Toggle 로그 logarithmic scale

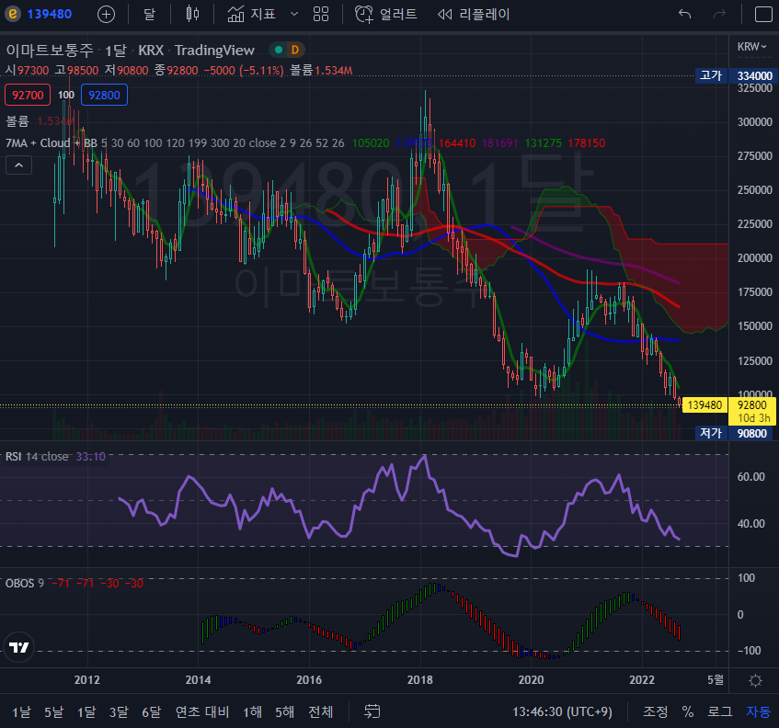point(720,711)
